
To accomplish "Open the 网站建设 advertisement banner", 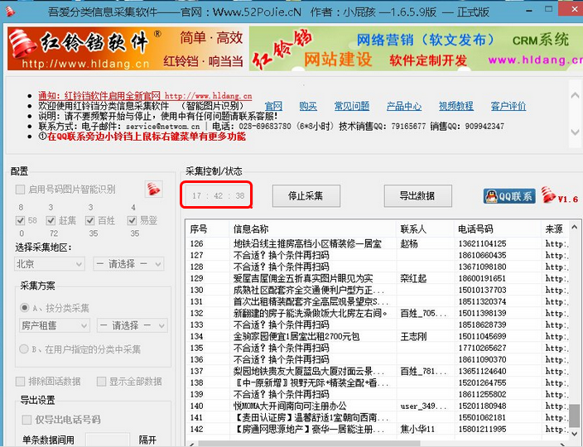I will coord(416,48).
